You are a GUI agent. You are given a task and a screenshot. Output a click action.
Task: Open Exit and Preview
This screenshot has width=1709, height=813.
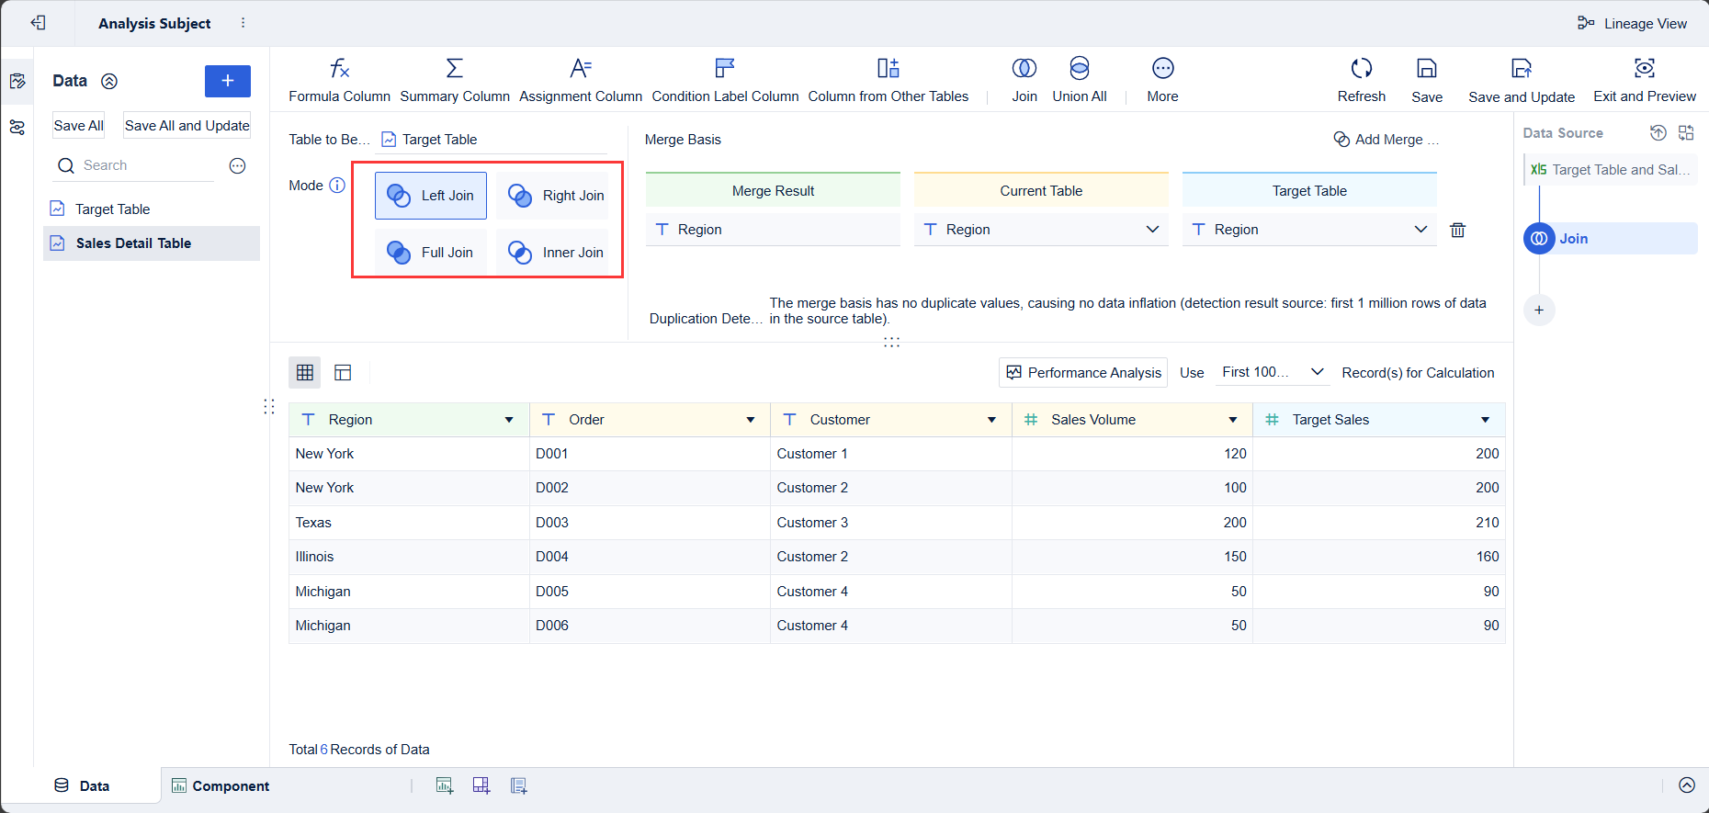click(x=1645, y=80)
